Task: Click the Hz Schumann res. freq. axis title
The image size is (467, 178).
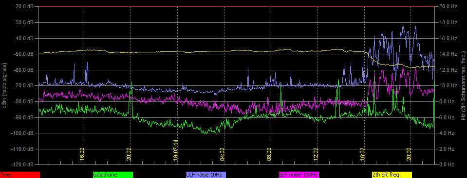Action: [x=463, y=85]
